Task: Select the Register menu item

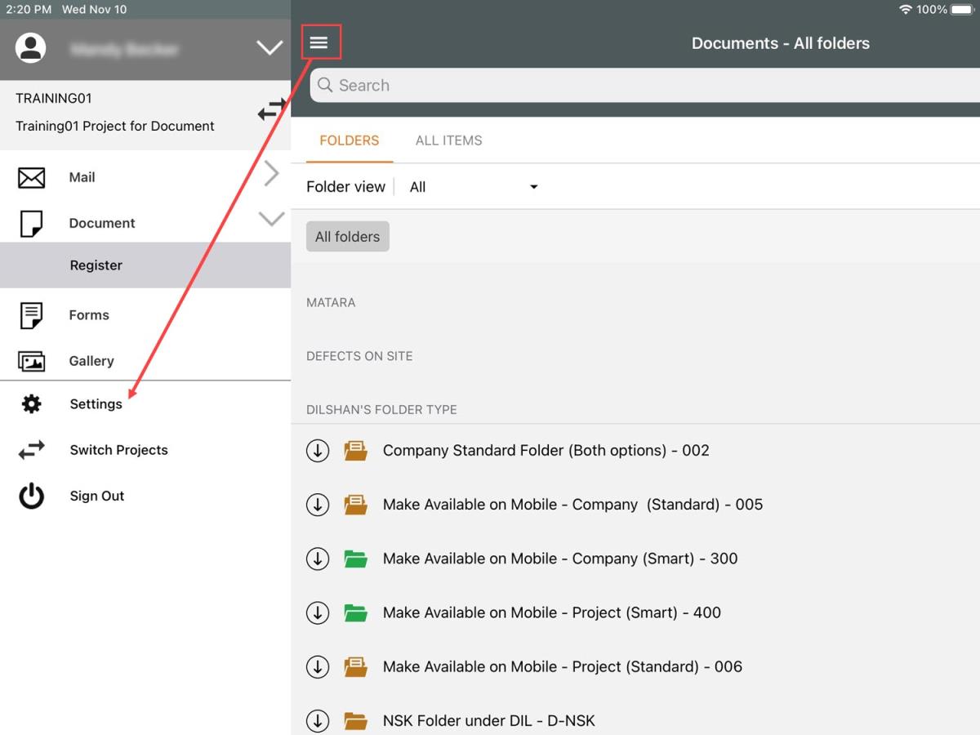Action: pos(96,265)
